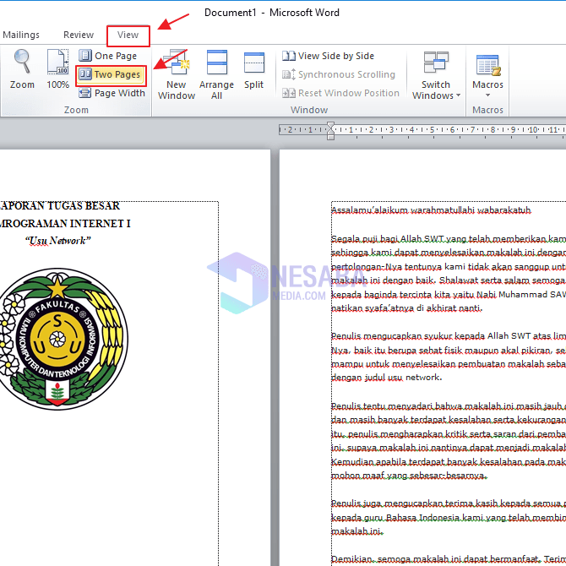
Task: Click line "natikan syafa'atnya di akhirat nanti."
Action: (407, 308)
